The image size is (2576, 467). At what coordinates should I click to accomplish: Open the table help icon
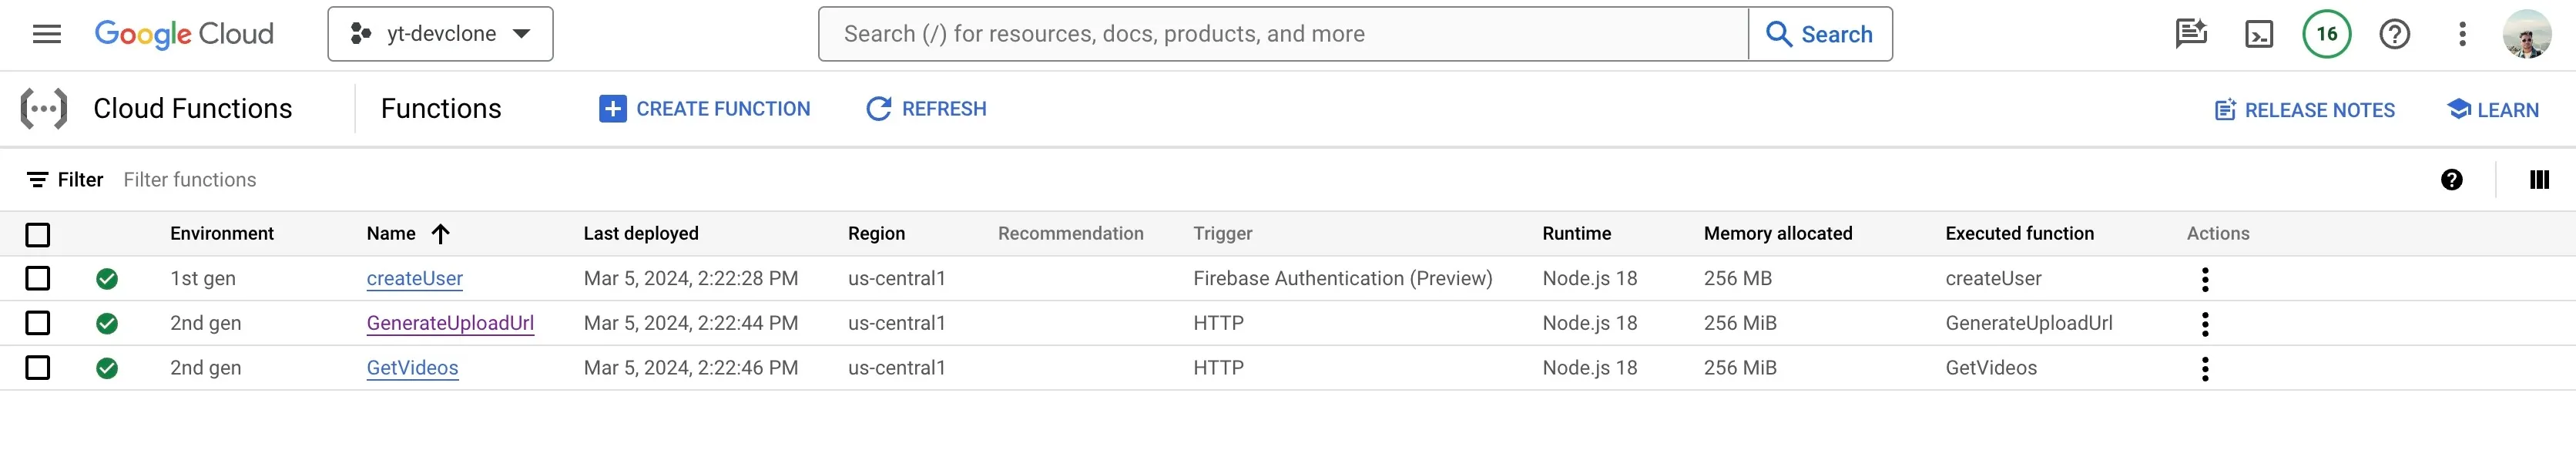[2451, 180]
